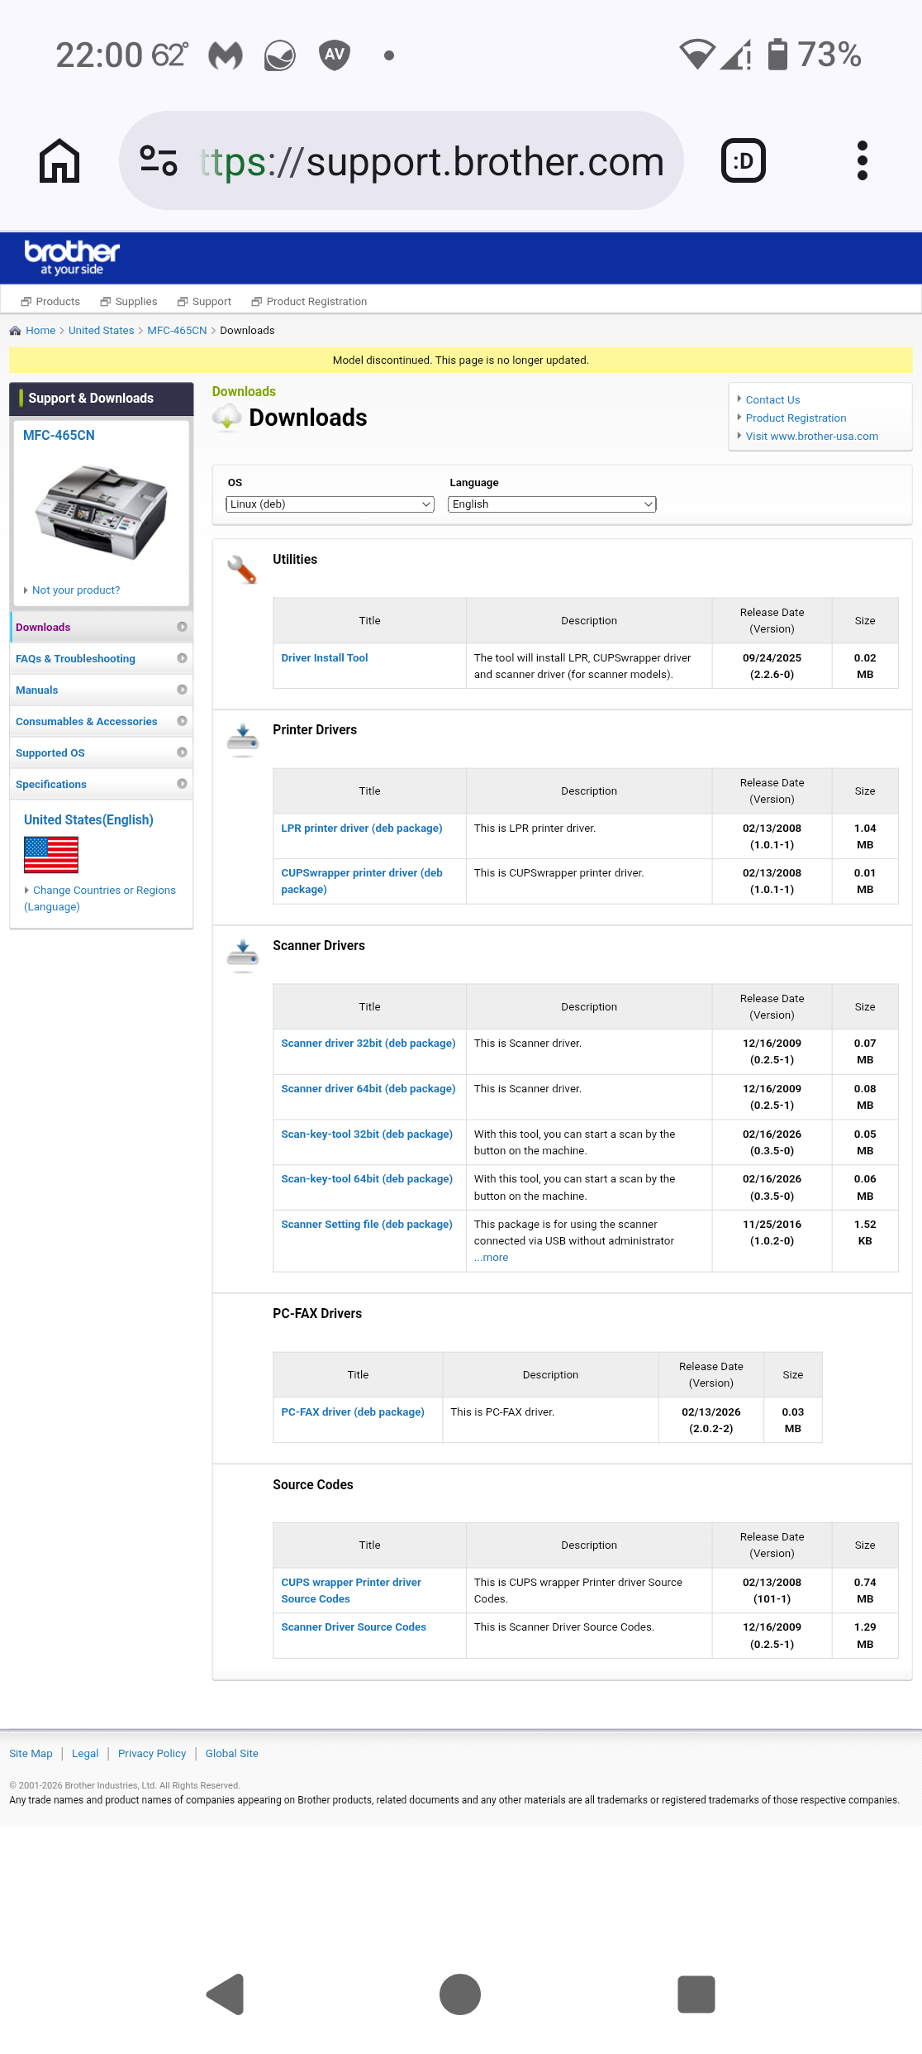Click the United States(English) heading link
This screenshot has height=2054, width=922.
[x=88, y=820]
